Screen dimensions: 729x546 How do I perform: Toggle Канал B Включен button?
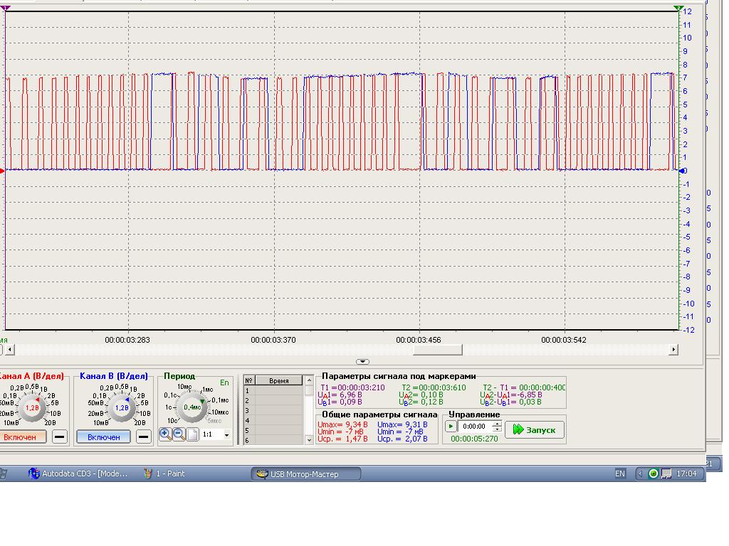click(x=104, y=437)
